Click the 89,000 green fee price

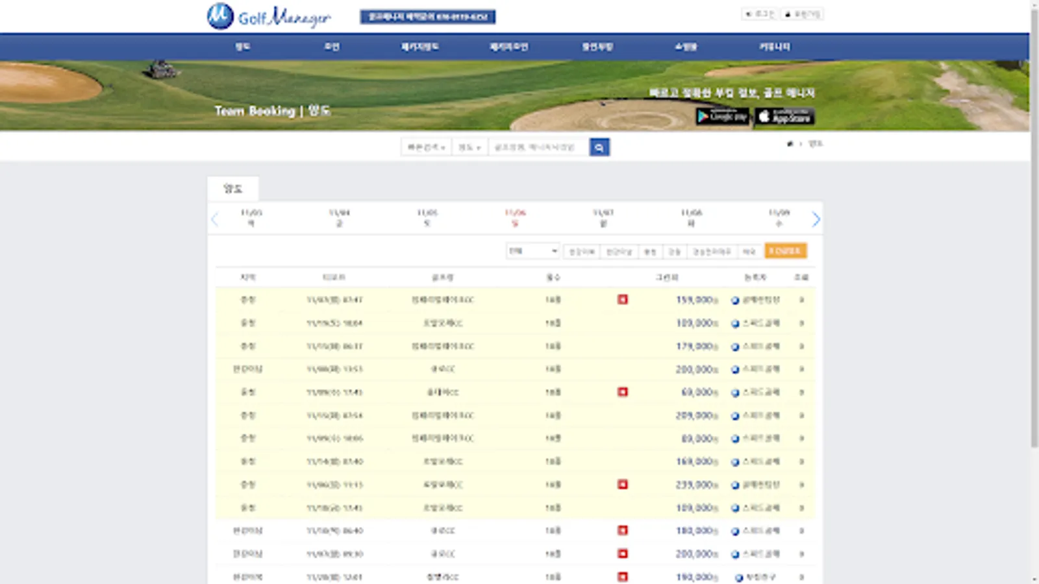click(x=699, y=439)
